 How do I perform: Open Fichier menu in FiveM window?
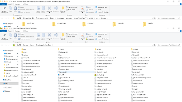click(3, 31)
